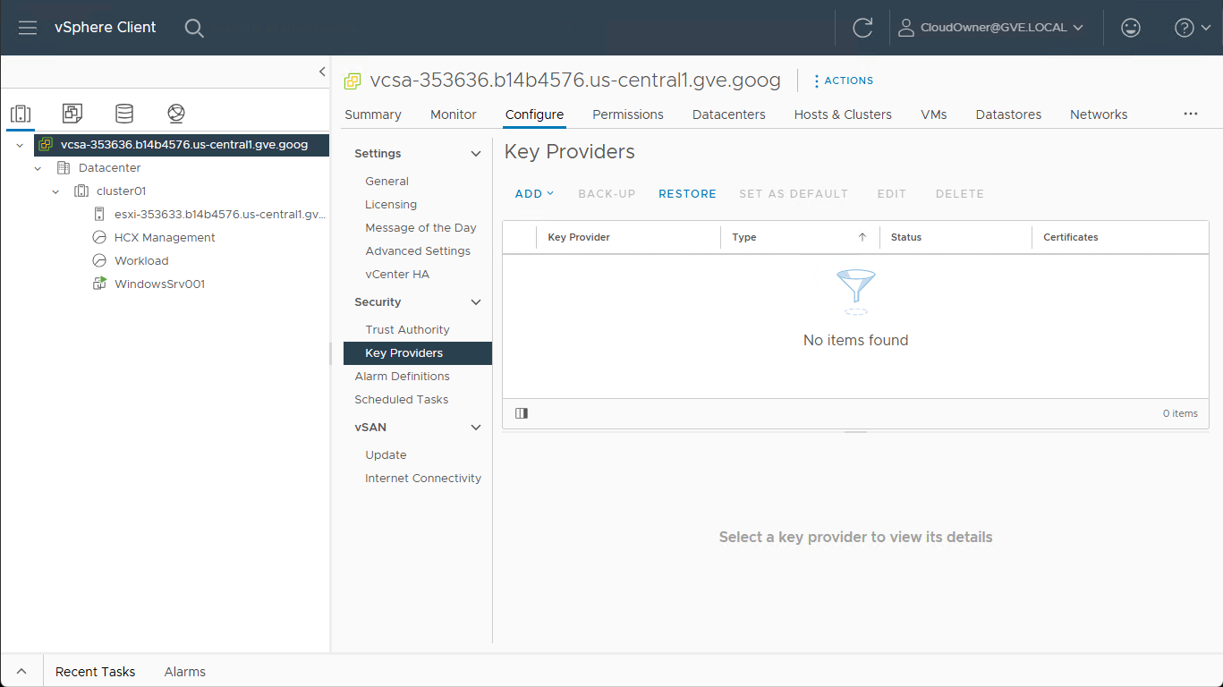Collapse the vcsa-353636 vCenter tree node
The height and width of the screenshot is (687, 1223).
[20, 145]
